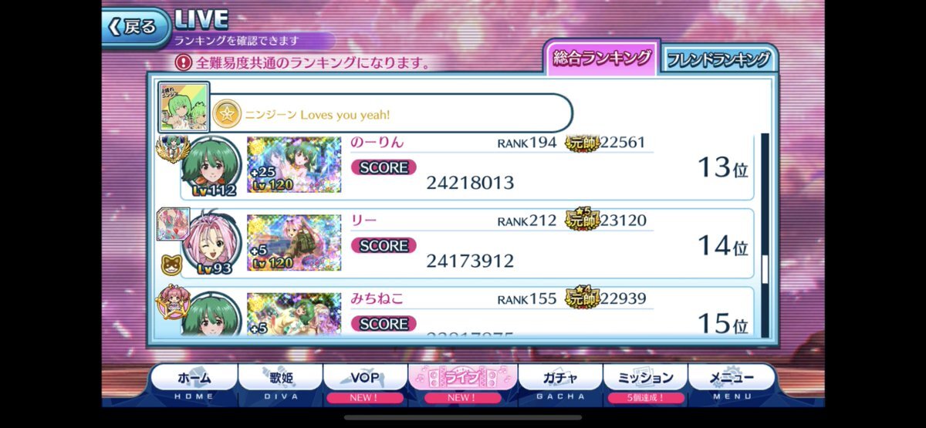The height and width of the screenshot is (428, 926).
Task: View リー's Lv 120 card thumbnail
Action: pyautogui.click(x=294, y=243)
